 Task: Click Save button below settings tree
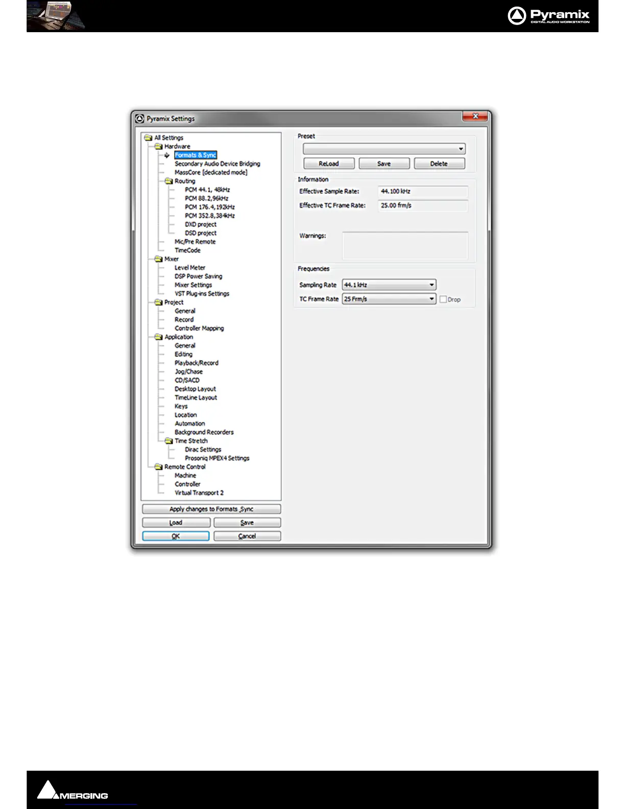point(247,523)
